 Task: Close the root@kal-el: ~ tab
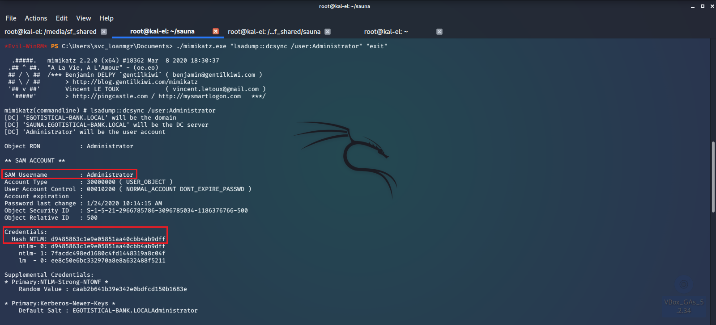click(439, 32)
